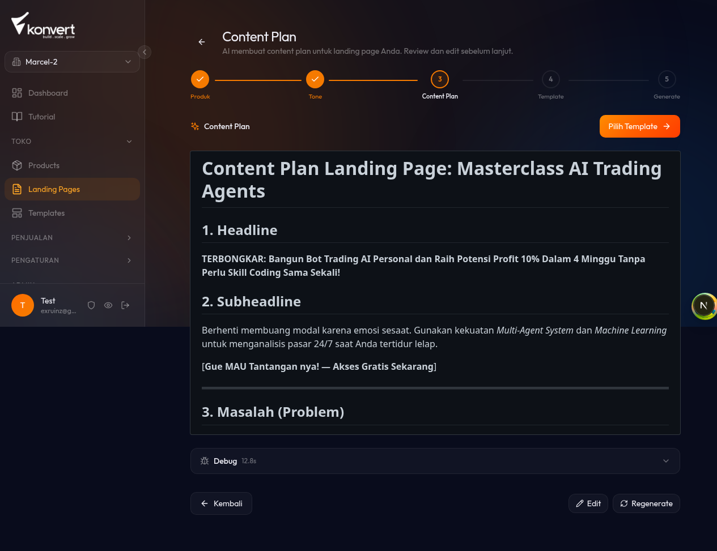Open Tutorial in the sidebar
The image size is (717, 551).
[72, 117]
